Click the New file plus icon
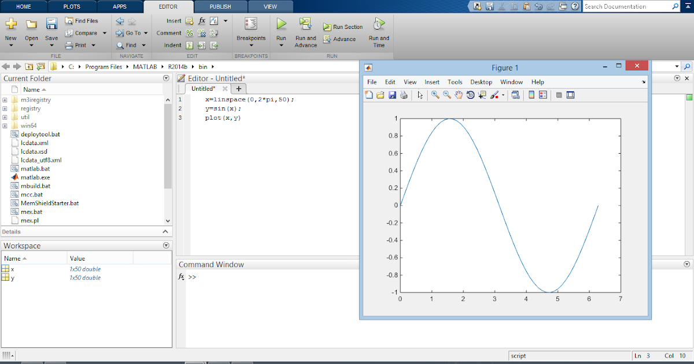 [11, 24]
